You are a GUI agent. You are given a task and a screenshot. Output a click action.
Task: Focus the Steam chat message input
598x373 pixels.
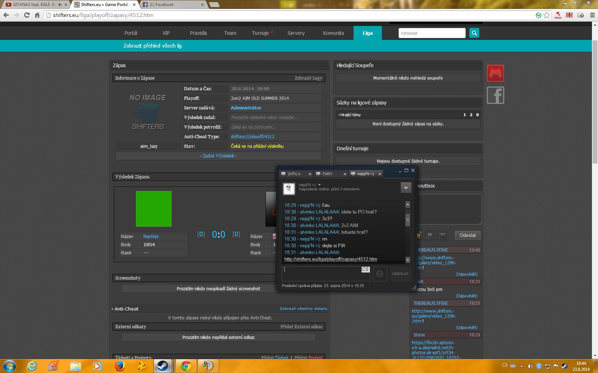point(326,274)
